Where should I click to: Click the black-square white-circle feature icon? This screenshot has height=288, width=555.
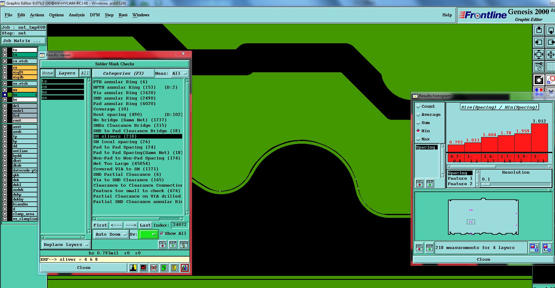(539, 80)
